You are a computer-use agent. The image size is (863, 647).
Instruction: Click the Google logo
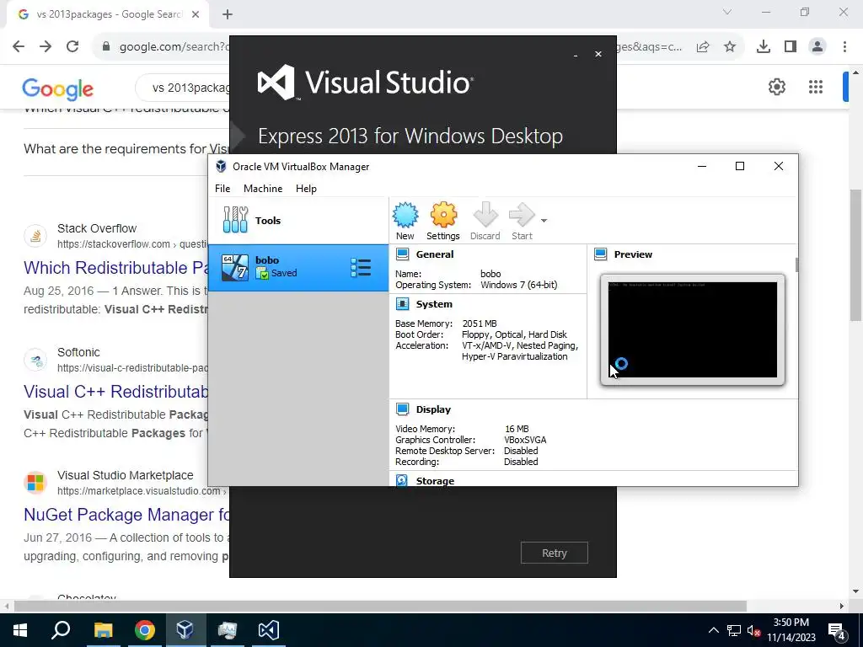pos(58,88)
